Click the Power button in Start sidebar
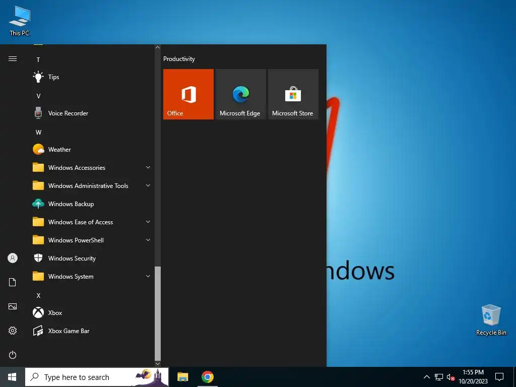The width and height of the screenshot is (516, 387). tap(13, 355)
